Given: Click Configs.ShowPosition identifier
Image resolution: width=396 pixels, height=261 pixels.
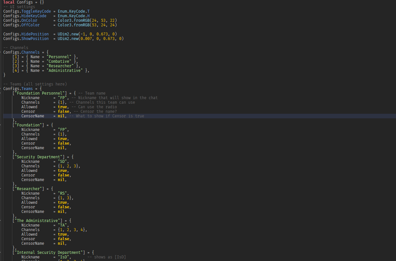Looking at the screenshot, I should click(26, 39).
